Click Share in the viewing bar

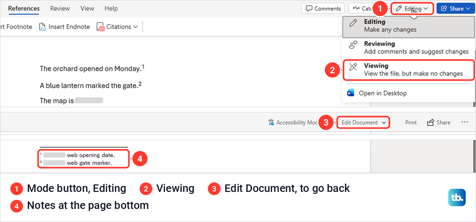click(438, 123)
